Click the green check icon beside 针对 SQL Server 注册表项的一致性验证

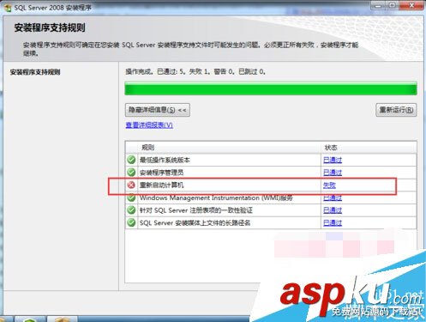point(131,210)
